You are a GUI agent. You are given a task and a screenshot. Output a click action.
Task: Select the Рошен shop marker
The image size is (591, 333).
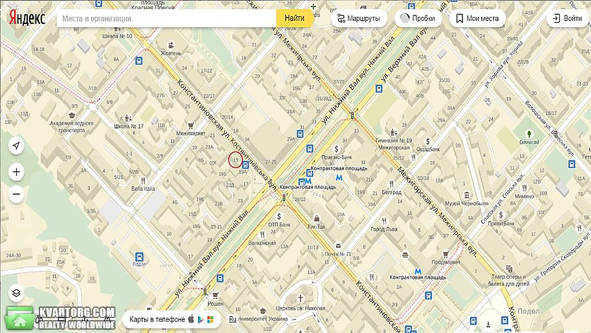coord(215,295)
